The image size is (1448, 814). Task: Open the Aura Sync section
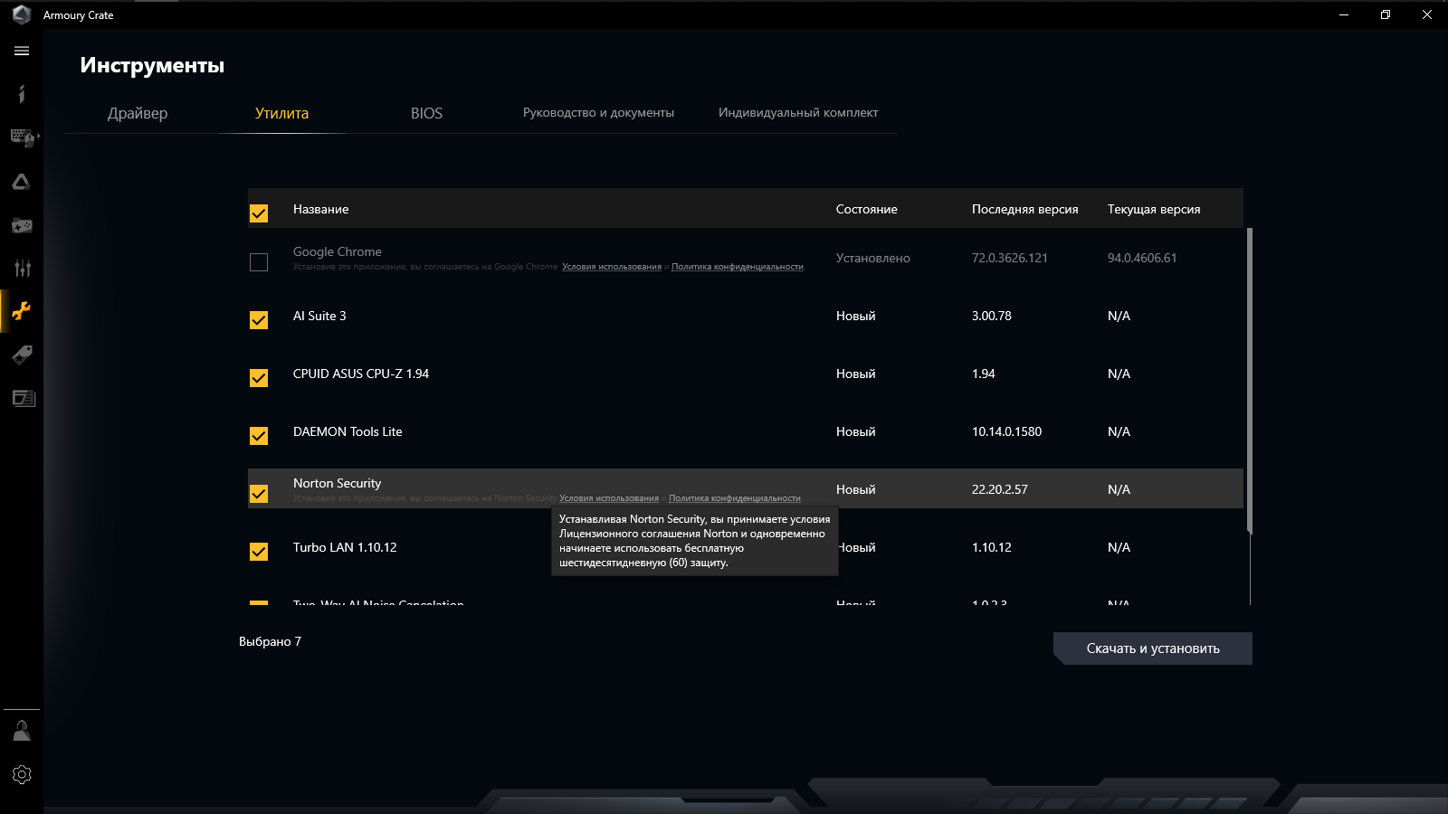[22, 181]
